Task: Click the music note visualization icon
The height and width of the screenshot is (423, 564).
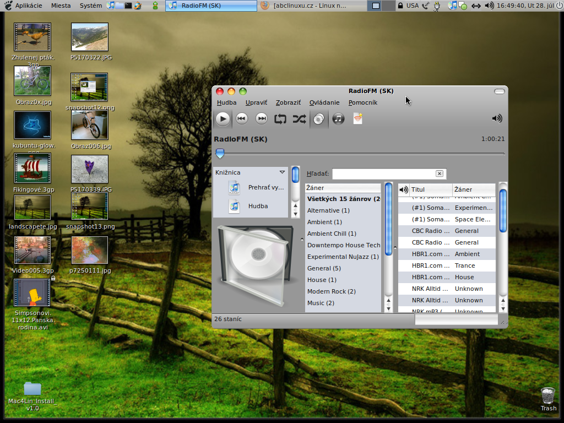Action: [x=338, y=119]
